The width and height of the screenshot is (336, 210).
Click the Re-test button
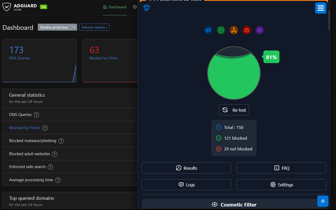(x=234, y=110)
